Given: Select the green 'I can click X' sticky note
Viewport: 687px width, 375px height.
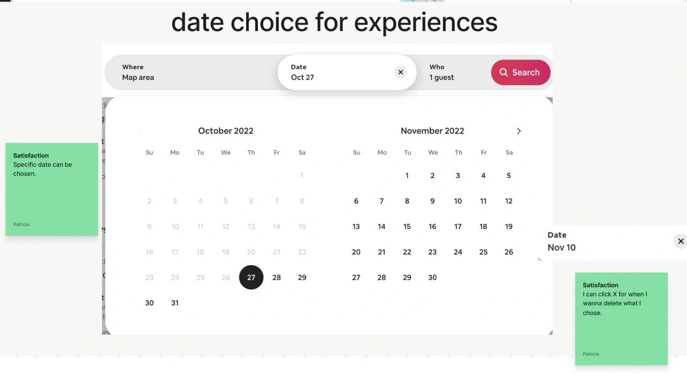Looking at the screenshot, I should [621, 319].
